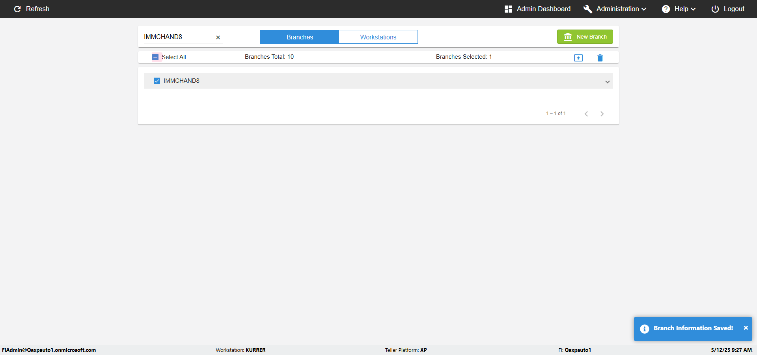Toggle the Select All checkbox
The width and height of the screenshot is (757, 355).
(155, 57)
